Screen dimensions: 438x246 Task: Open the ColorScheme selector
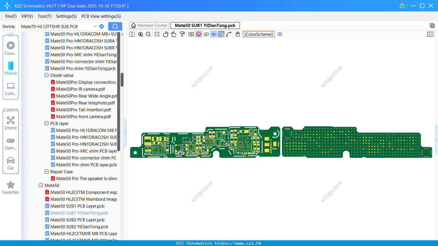click(259, 34)
